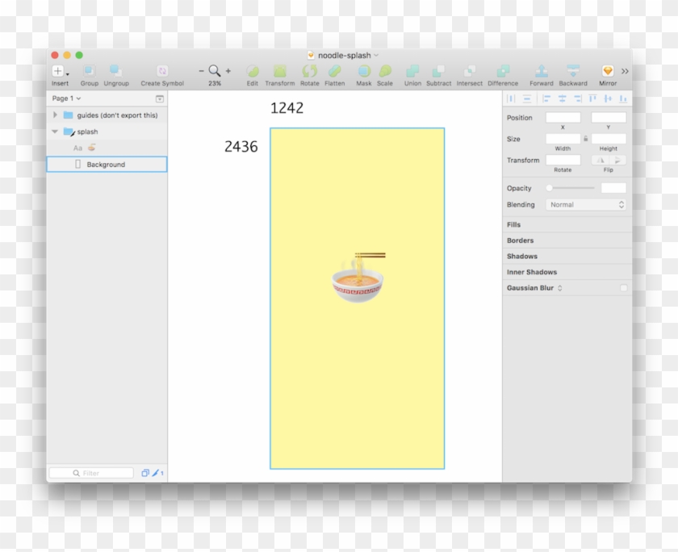Click the Position X field
This screenshot has width=678, height=552.
tap(563, 118)
